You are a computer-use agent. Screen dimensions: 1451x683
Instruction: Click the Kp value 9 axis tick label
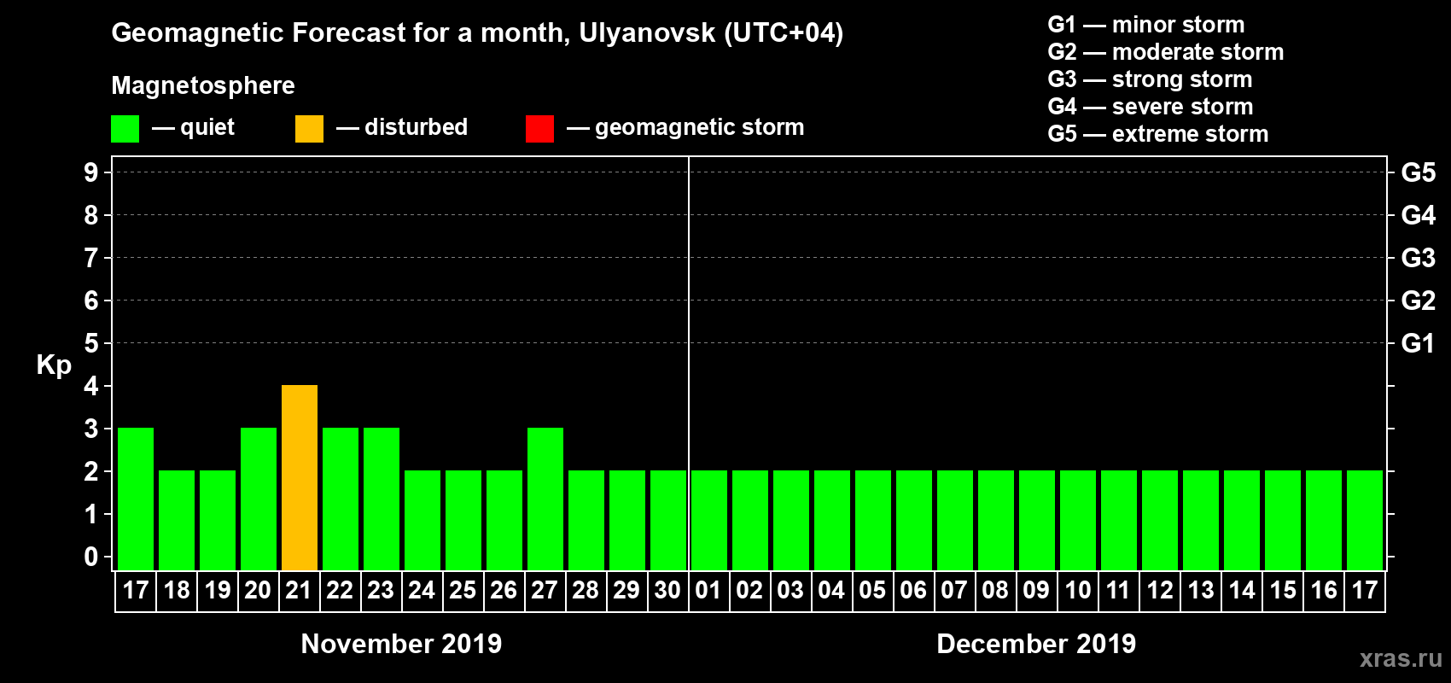(x=91, y=172)
